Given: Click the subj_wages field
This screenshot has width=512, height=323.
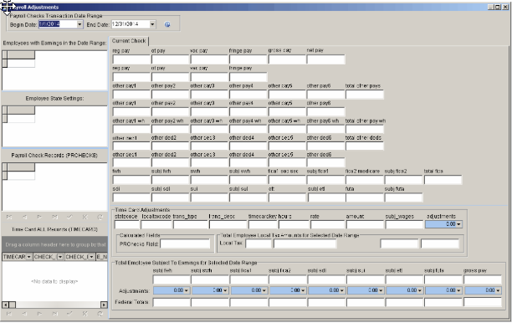Looking at the screenshot, I should [x=404, y=225].
